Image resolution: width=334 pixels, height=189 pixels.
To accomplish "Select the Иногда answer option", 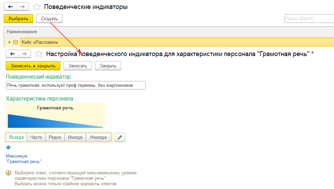I will coord(75,137).
